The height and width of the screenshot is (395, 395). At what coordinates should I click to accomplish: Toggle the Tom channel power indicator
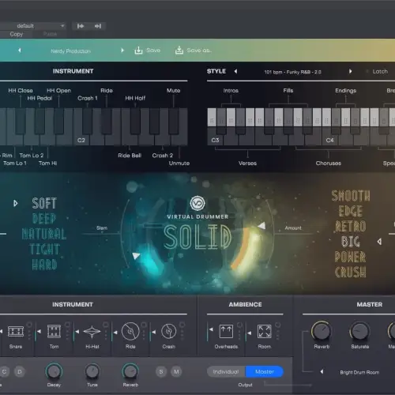click(68, 325)
